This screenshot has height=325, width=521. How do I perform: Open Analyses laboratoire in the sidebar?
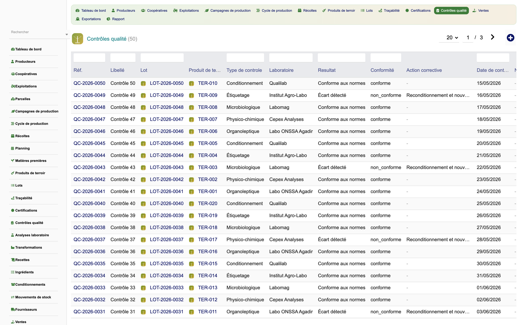[x=30, y=235]
